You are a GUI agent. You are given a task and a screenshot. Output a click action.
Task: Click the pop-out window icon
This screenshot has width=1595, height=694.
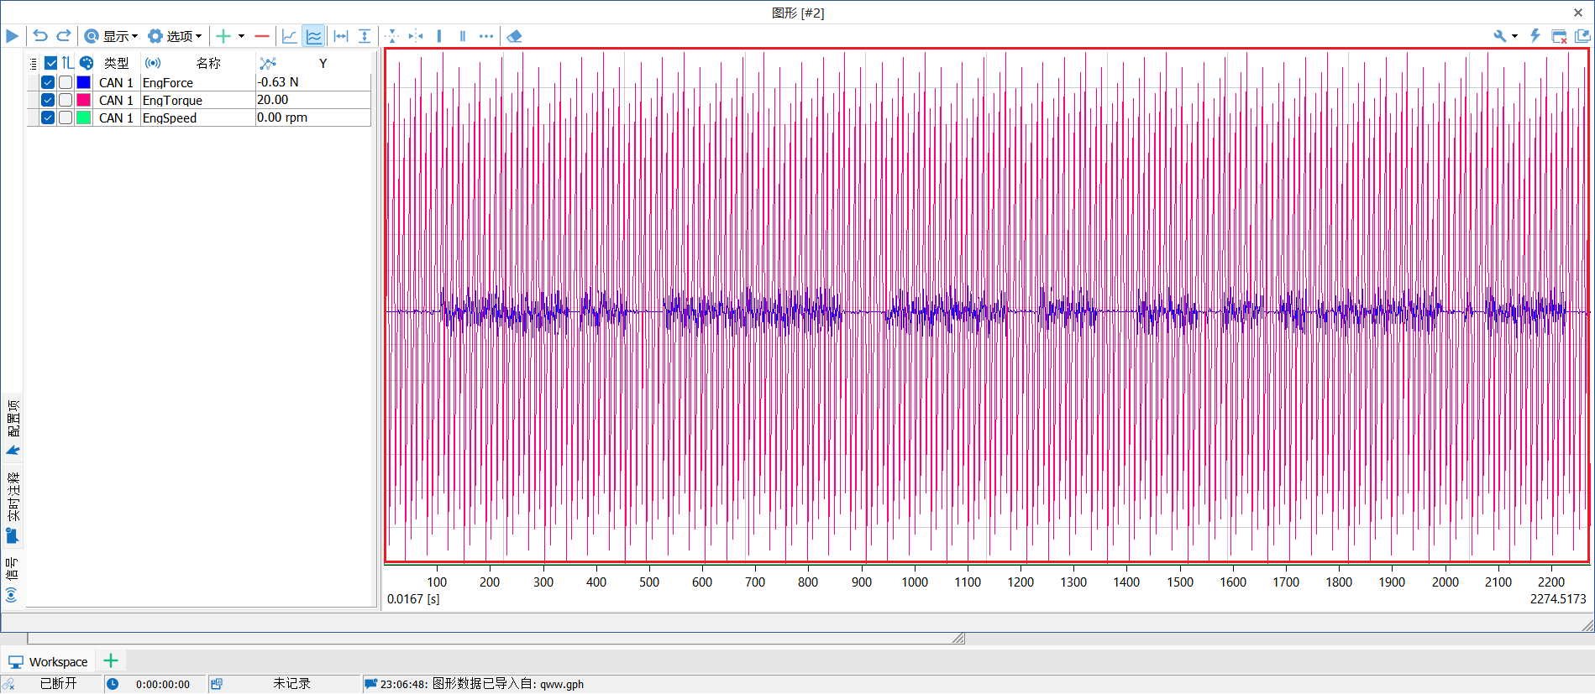[1583, 36]
